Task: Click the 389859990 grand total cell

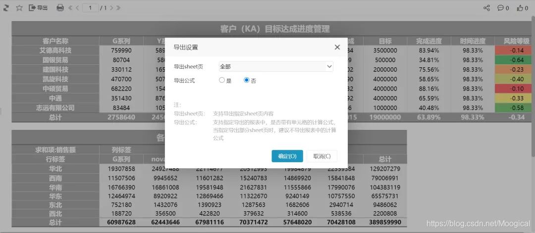Action: click(x=385, y=223)
